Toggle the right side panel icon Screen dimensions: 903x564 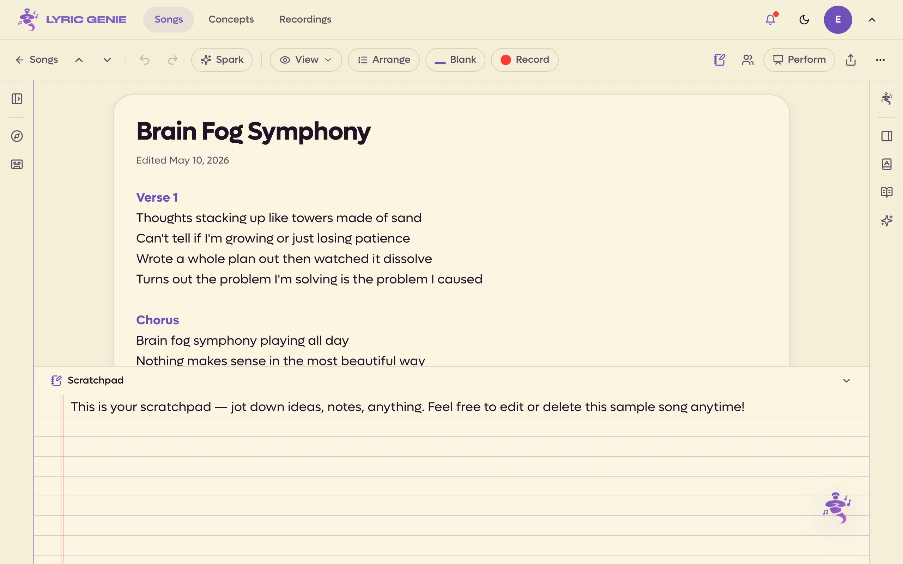pyautogui.click(x=886, y=136)
